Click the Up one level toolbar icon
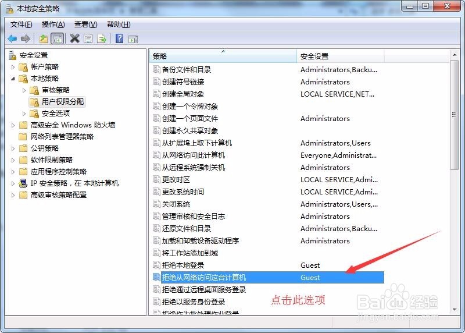This screenshot has width=465, height=333. pyautogui.click(x=44, y=38)
